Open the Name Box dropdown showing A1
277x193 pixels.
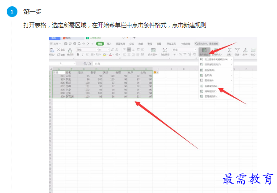pos(75,64)
